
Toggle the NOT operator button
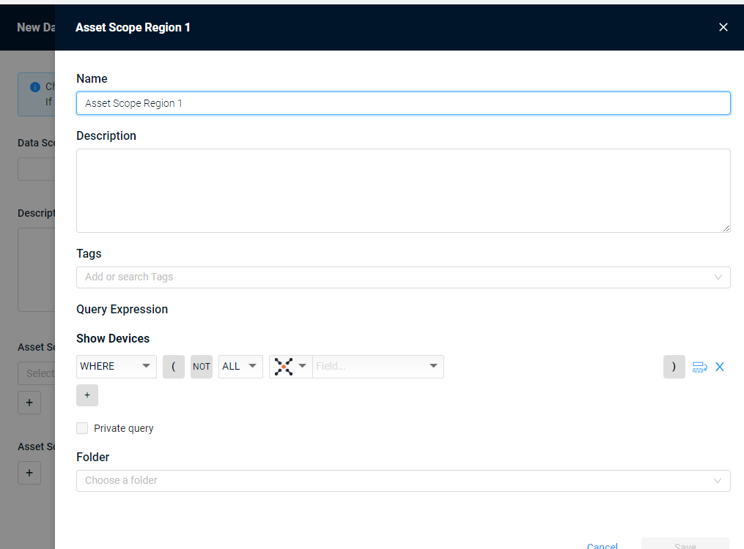click(201, 366)
